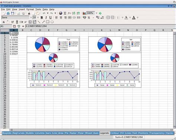The height and width of the screenshot is (140, 176).
Task: Click the Redo arrow icon
Action: pyautogui.click(x=52, y=13)
